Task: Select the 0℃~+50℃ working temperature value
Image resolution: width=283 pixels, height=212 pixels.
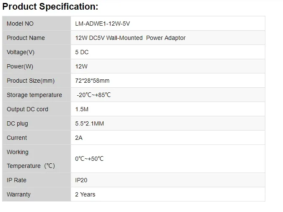Action: point(89,159)
